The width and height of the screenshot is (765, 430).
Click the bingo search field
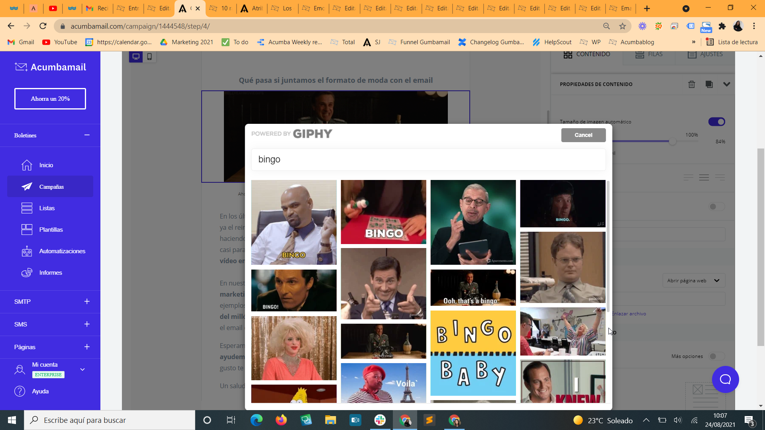coord(428,159)
